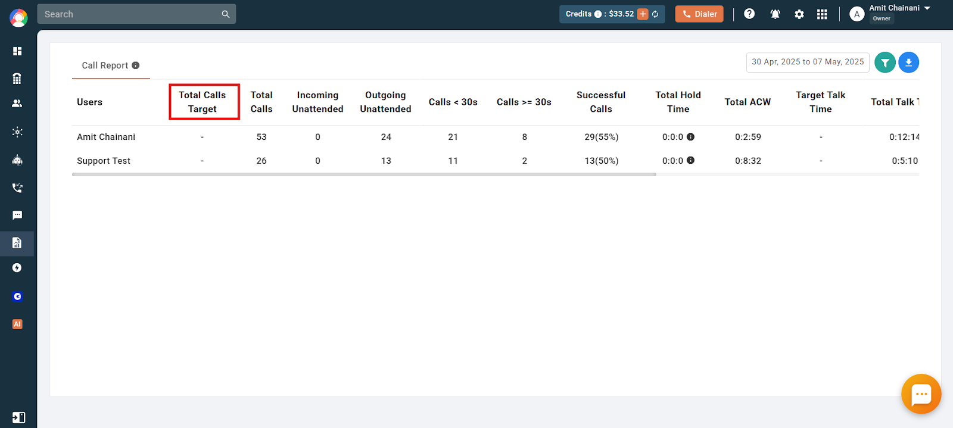Image resolution: width=953 pixels, height=428 pixels.
Task: Open the Dialer
Action: point(699,14)
